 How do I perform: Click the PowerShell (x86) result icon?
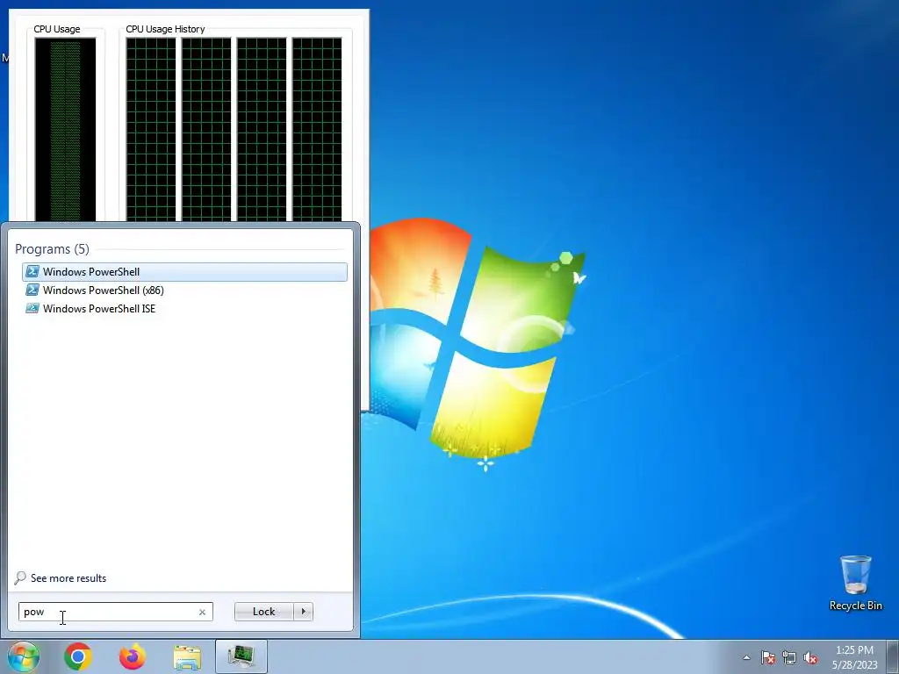coord(32,290)
